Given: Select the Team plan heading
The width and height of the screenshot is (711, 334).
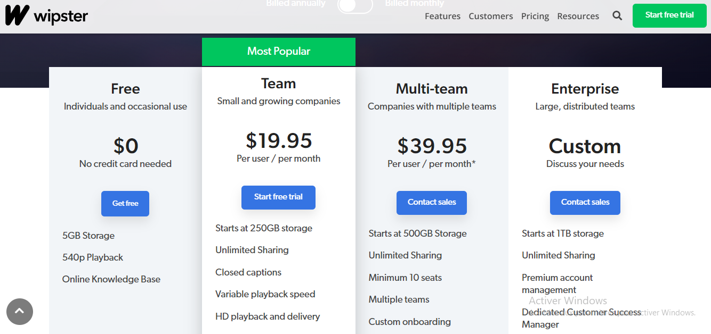Looking at the screenshot, I should tap(278, 83).
